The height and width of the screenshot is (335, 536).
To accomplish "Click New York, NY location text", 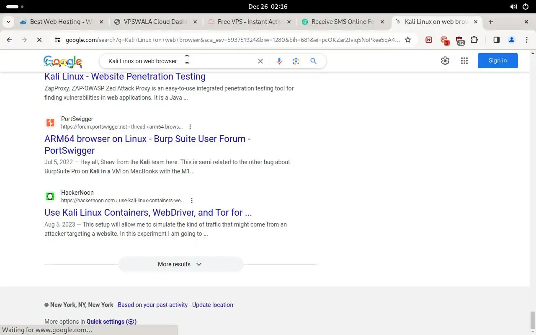I will 82,305.
